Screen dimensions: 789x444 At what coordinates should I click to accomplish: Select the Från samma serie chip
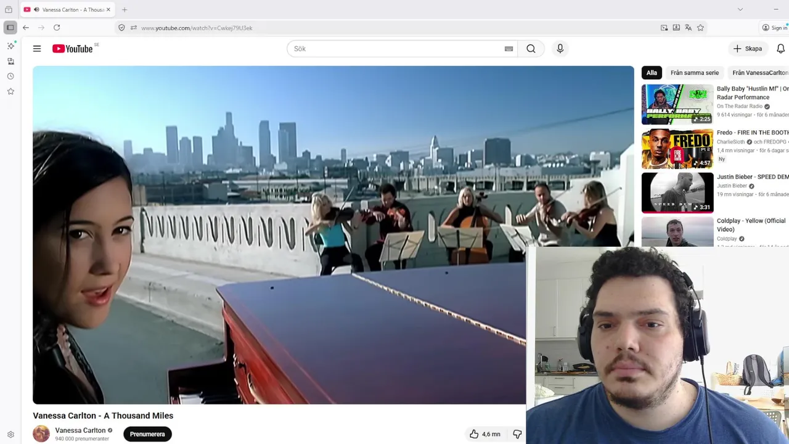(x=695, y=73)
